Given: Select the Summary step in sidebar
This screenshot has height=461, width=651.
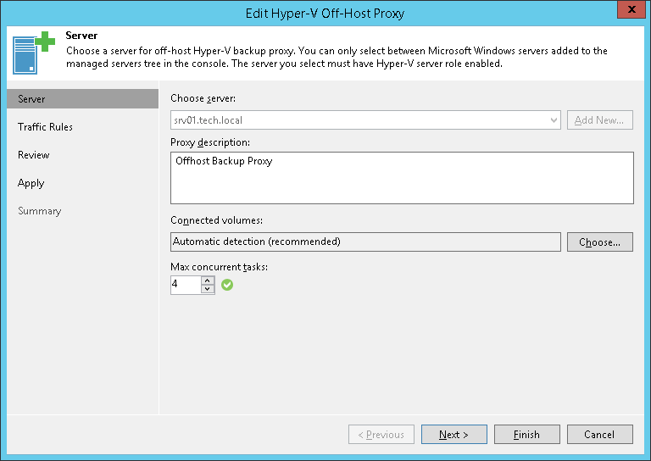Looking at the screenshot, I should coord(40,211).
